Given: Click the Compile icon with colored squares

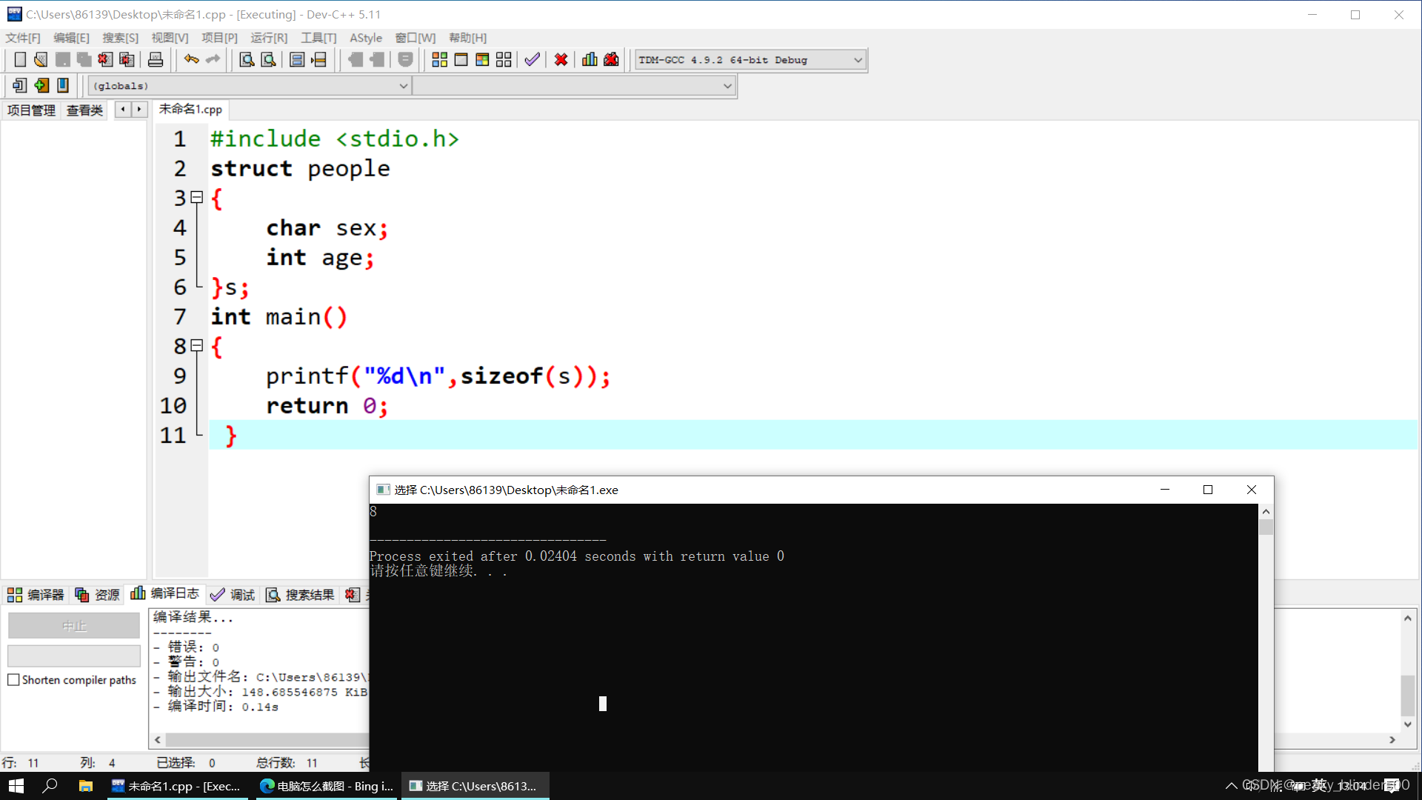Looking at the screenshot, I should [x=439, y=60].
